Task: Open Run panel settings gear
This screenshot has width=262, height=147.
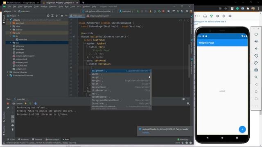Action: tap(183, 99)
